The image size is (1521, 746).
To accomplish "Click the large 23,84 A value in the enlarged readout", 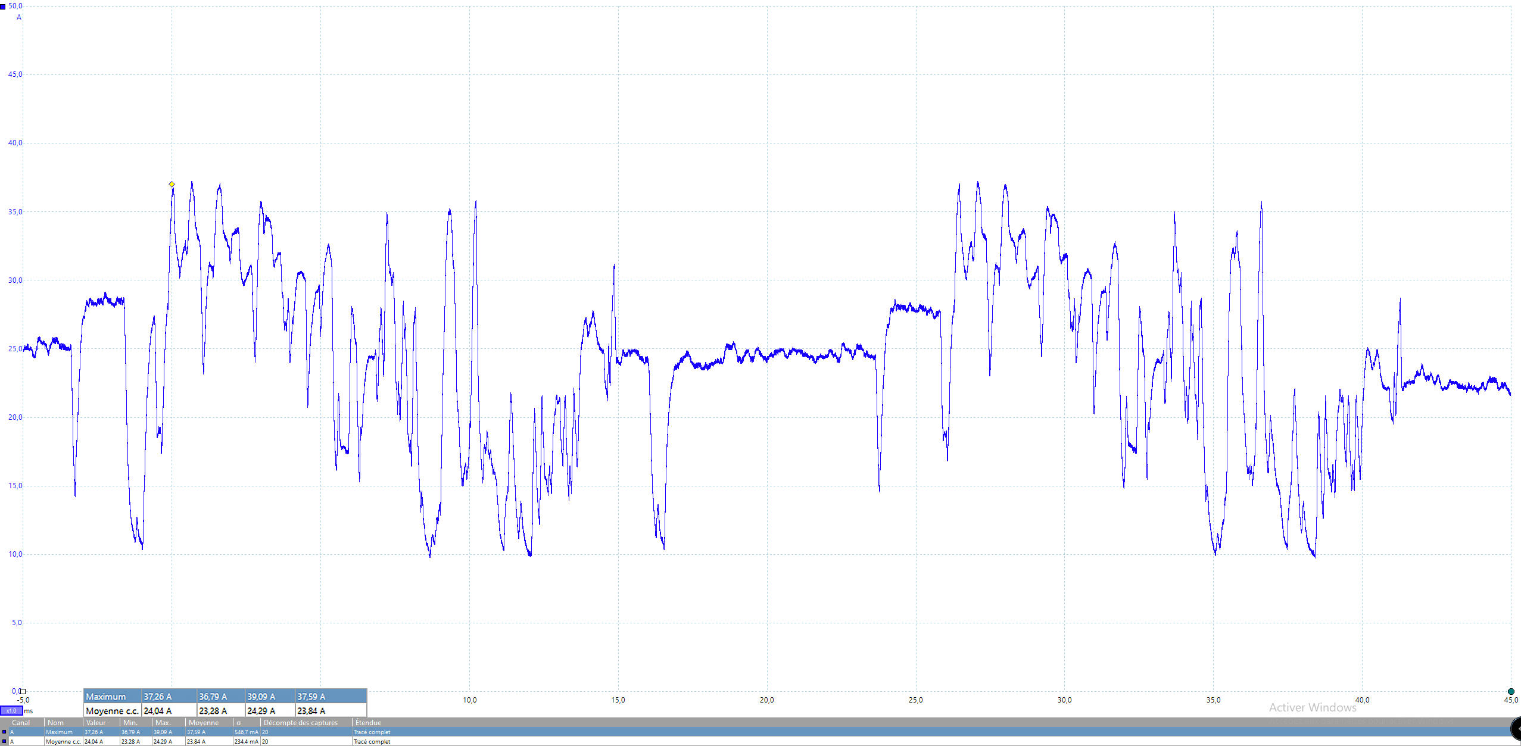I will pos(311,711).
